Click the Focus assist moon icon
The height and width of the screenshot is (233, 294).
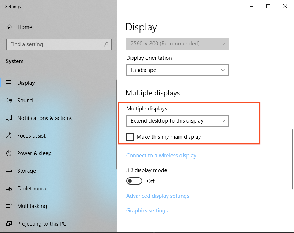point(9,136)
